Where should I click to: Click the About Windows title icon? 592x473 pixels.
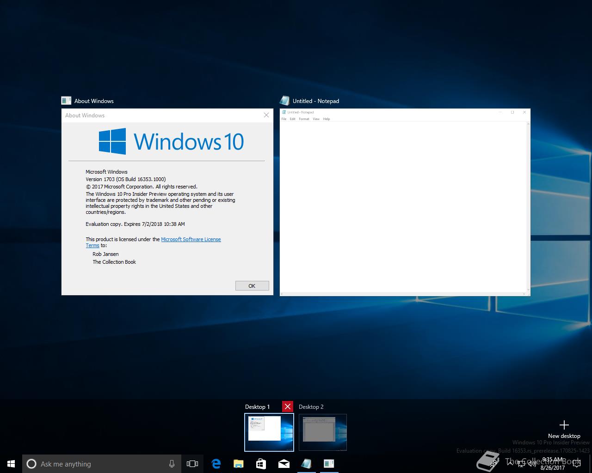66,101
